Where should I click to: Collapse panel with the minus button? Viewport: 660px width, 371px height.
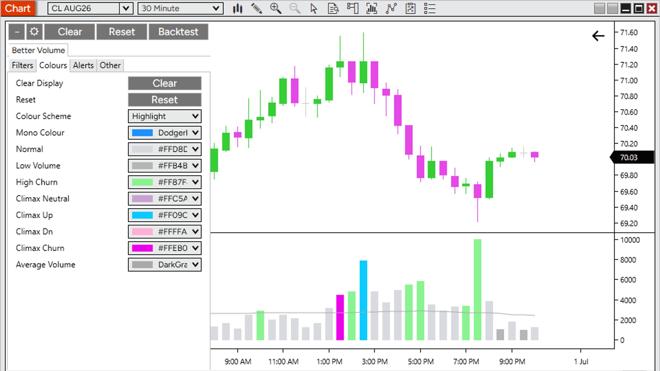coord(17,32)
